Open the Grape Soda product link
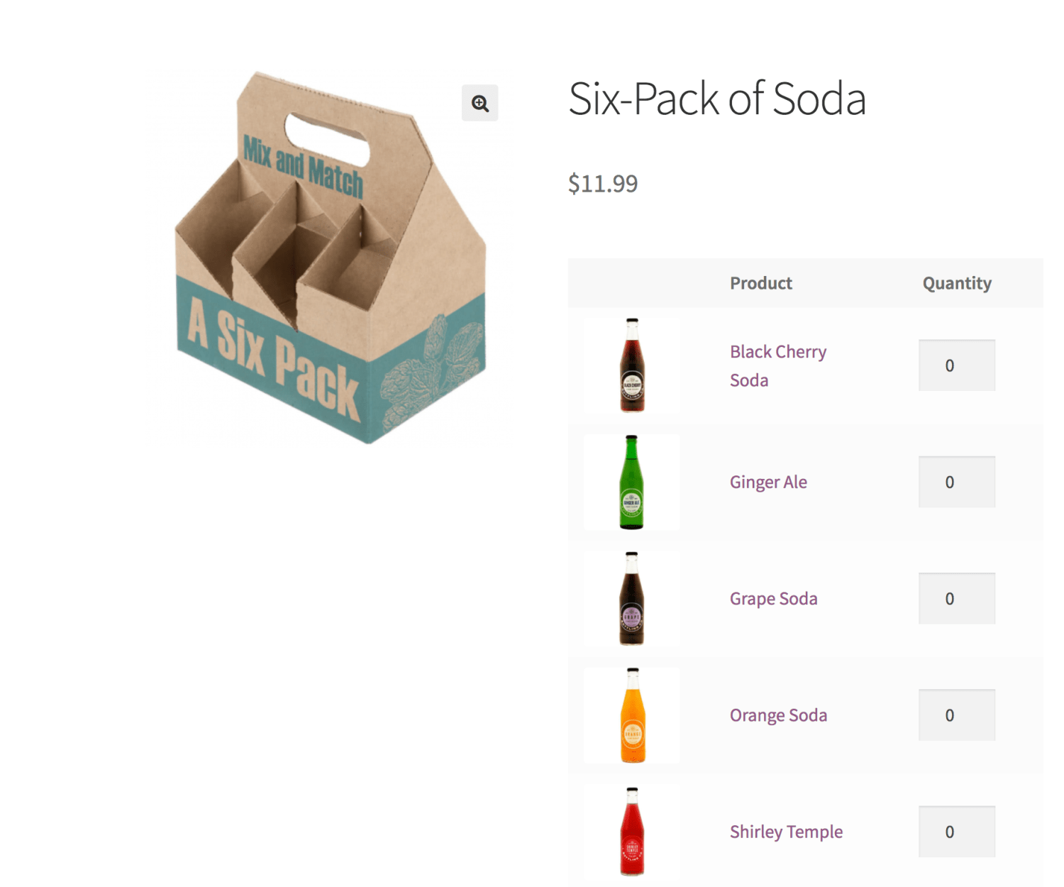 [x=773, y=598]
